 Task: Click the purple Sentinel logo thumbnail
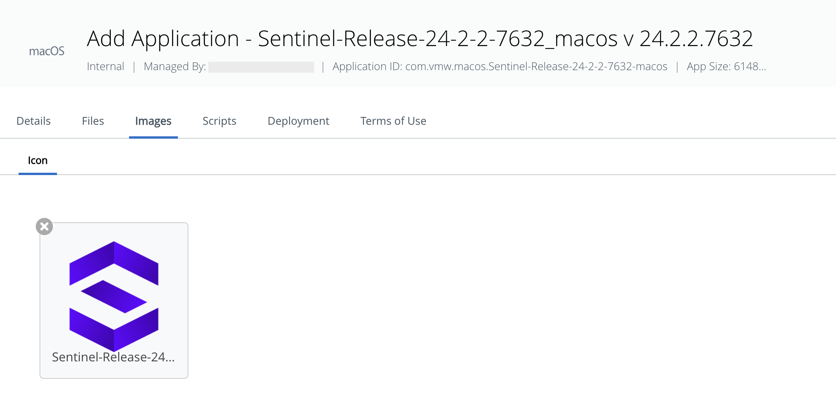[x=114, y=296]
